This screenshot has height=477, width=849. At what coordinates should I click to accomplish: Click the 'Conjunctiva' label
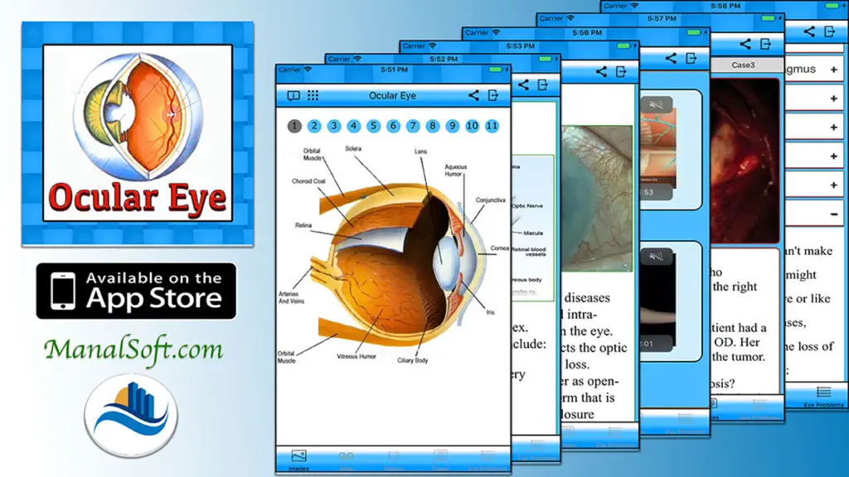tap(491, 200)
